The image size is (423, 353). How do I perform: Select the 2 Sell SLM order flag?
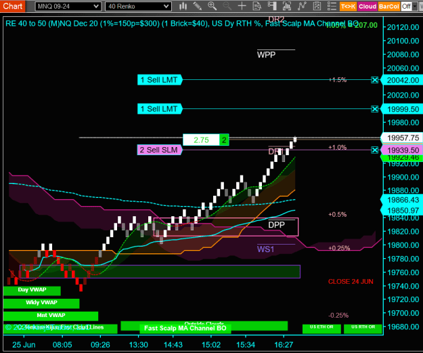point(160,150)
